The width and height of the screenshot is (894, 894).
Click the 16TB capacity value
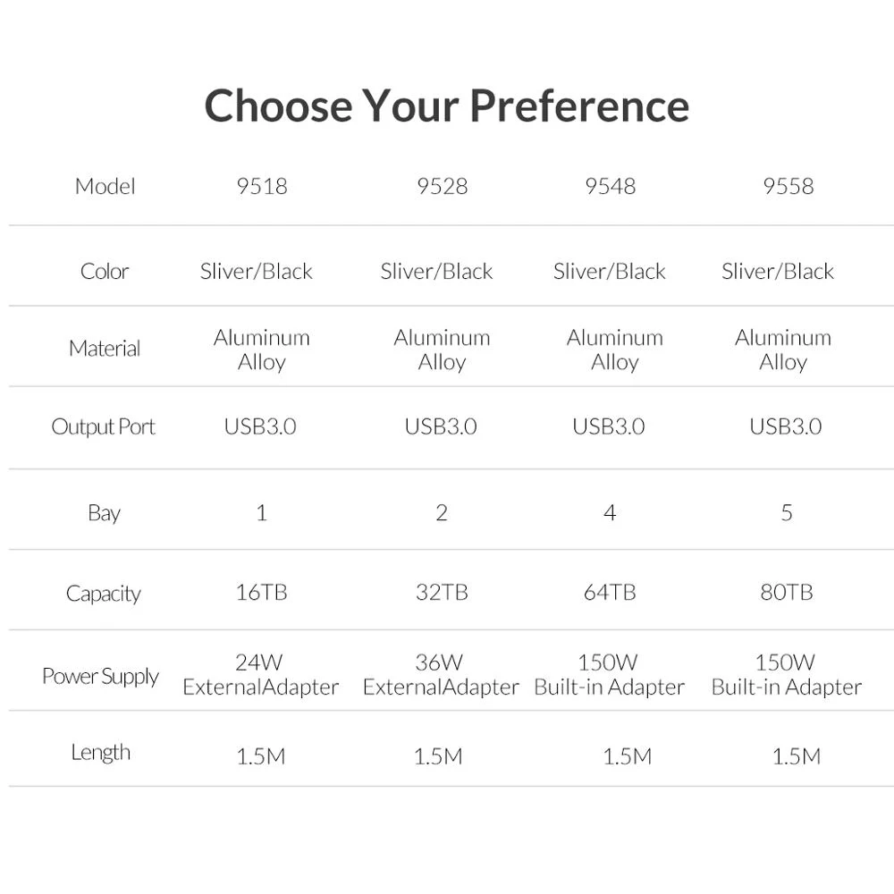pyautogui.click(x=262, y=592)
